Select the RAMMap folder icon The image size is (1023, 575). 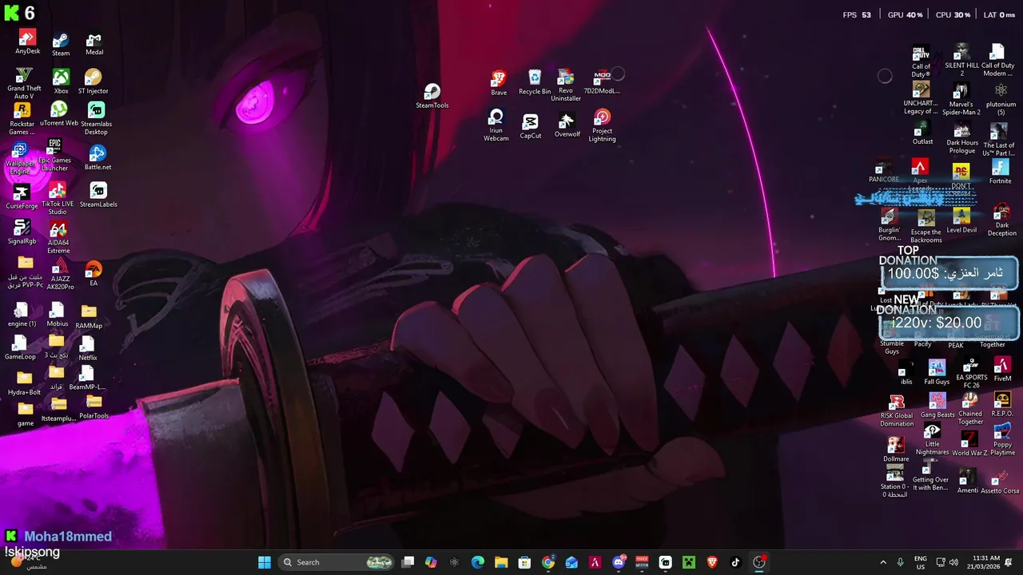(89, 316)
